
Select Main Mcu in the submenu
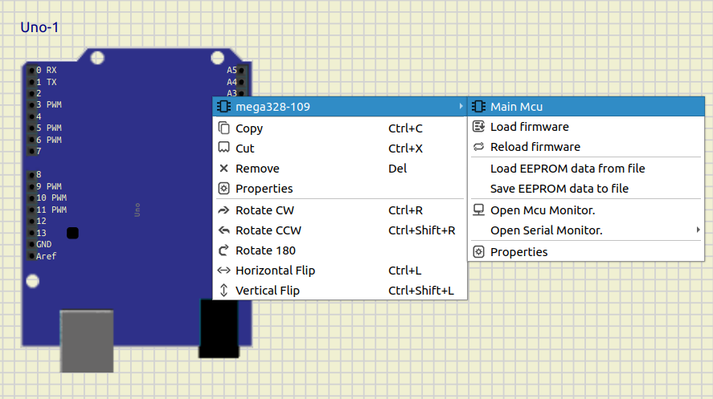pyautogui.click(x=517, y=107)
